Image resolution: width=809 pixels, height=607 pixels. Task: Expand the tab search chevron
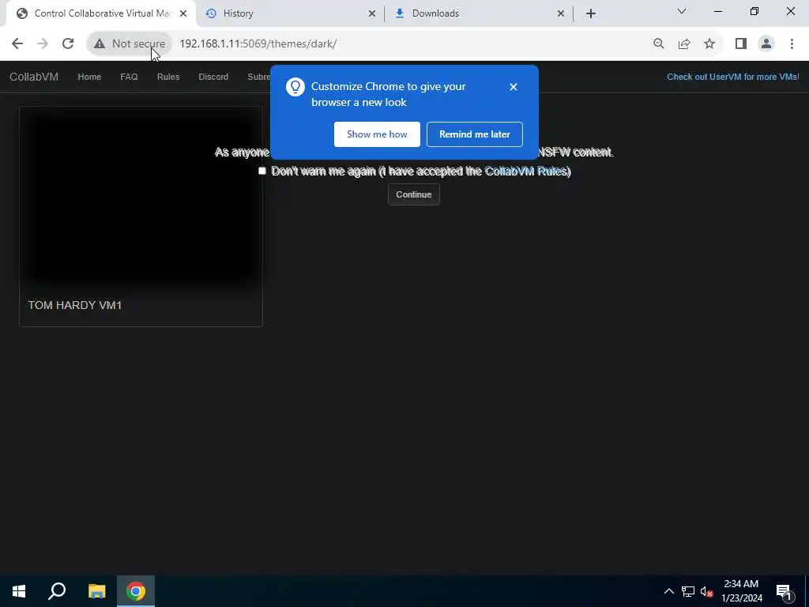pos(682,11)
